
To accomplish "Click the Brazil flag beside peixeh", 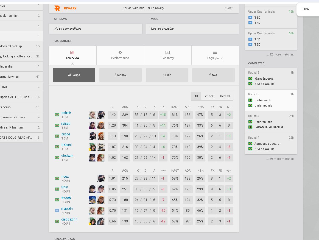I will (57, 115).
